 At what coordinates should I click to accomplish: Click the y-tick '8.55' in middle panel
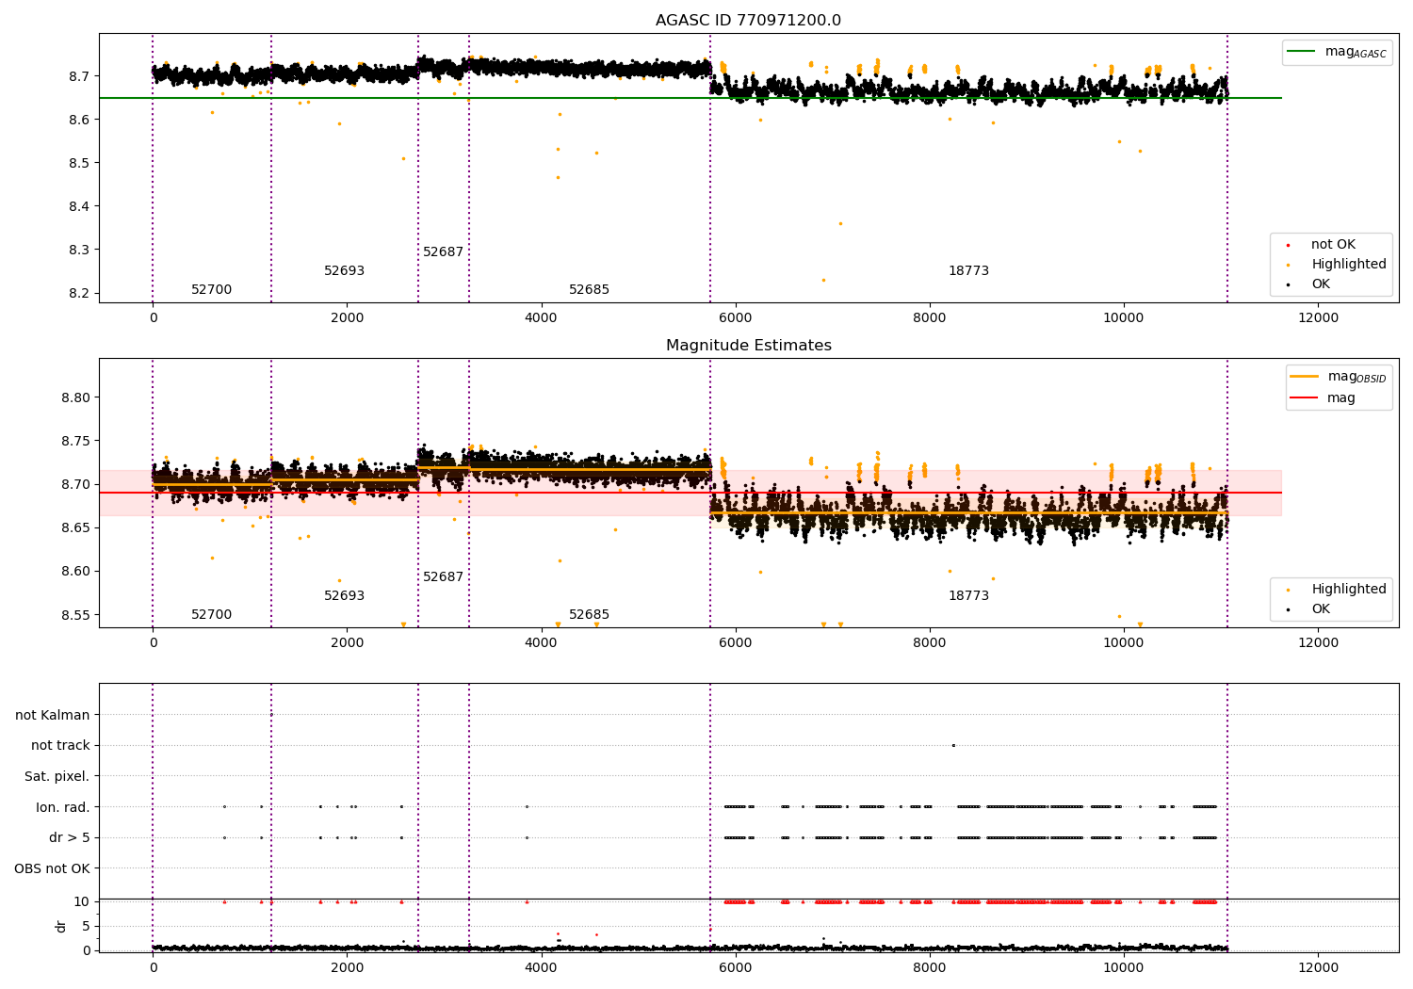coord(75,615)
